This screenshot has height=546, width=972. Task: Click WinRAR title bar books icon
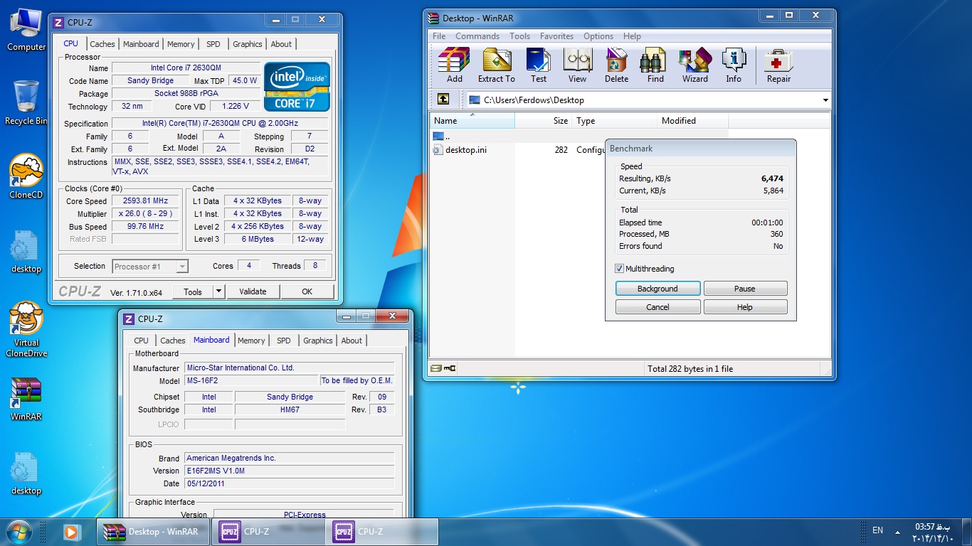[433, 18]
